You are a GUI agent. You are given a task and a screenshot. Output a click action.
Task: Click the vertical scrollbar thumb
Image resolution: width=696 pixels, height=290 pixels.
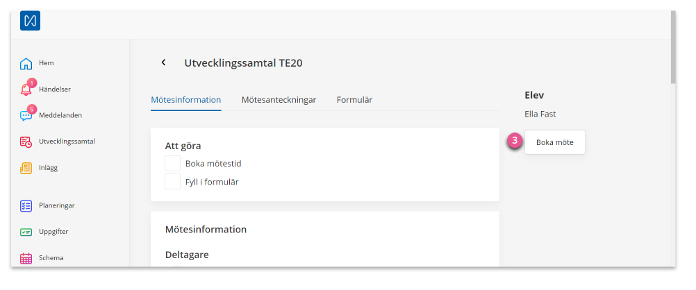click(673, 47)
